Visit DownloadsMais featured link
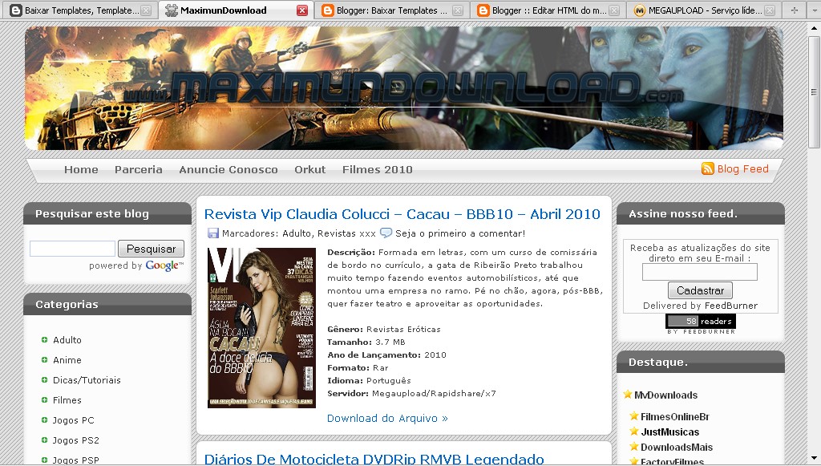 [677, 447]
